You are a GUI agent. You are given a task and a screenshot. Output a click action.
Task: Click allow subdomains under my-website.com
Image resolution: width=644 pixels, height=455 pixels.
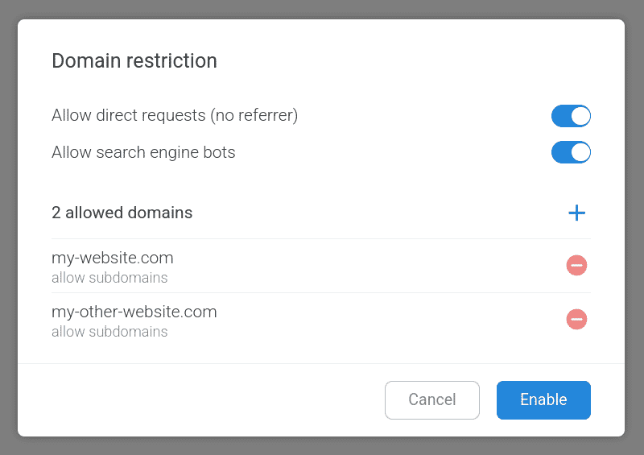pyautogui.click(x=109, y=278)
